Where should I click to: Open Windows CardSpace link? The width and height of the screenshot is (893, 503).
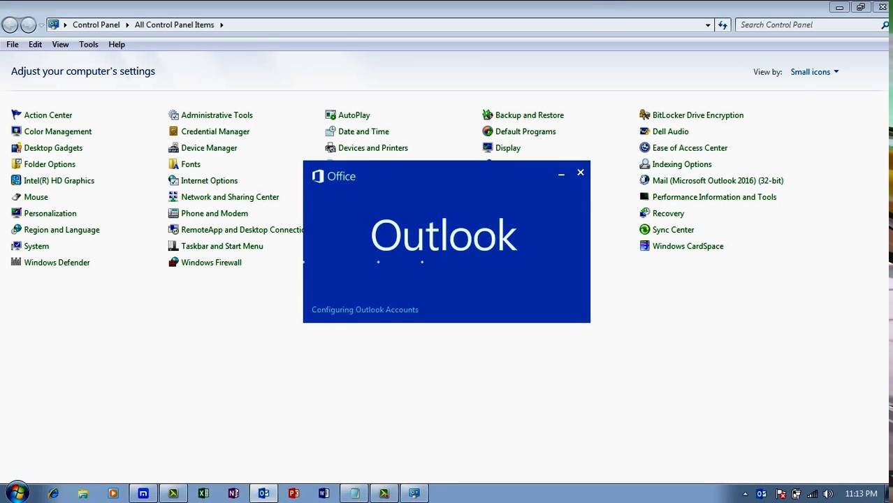[681, 246]
